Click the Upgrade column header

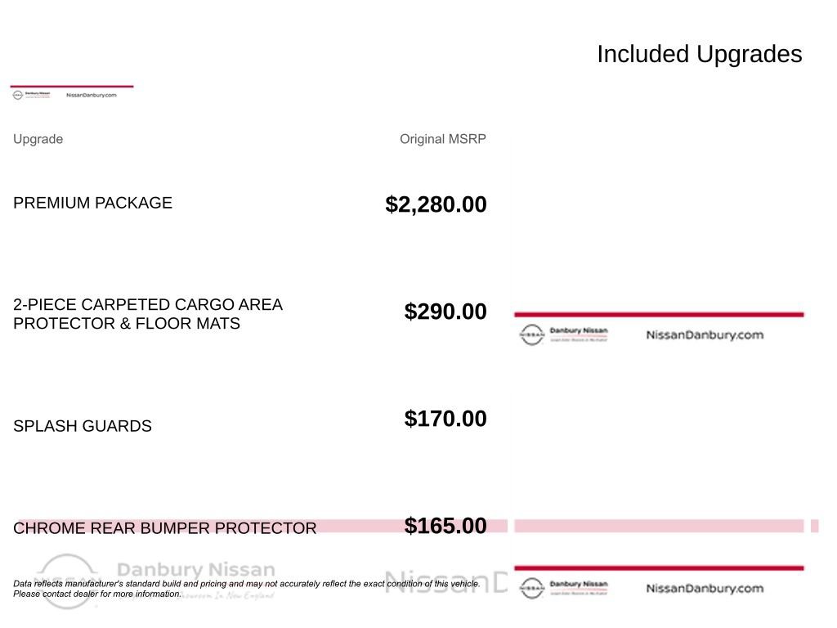(x=38, y=139)
